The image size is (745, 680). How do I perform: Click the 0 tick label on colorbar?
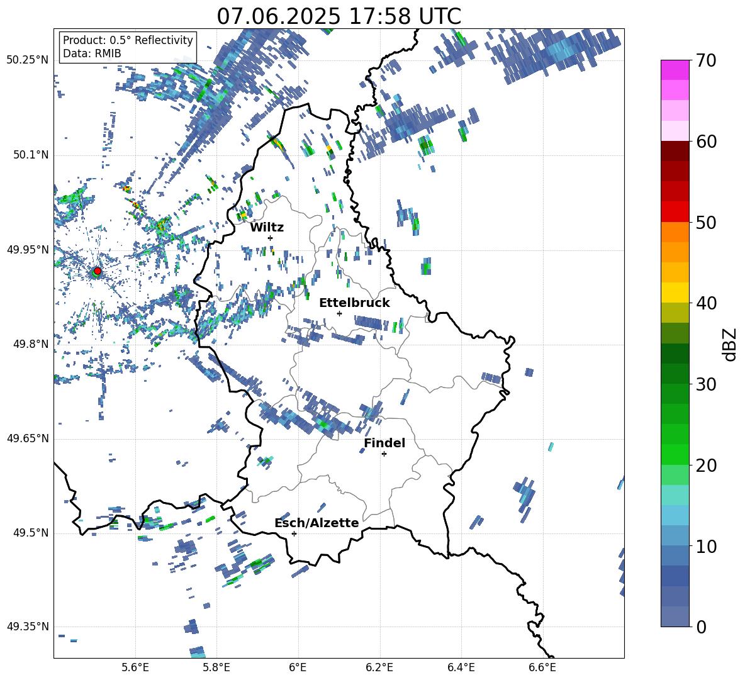tap(700, 627)
